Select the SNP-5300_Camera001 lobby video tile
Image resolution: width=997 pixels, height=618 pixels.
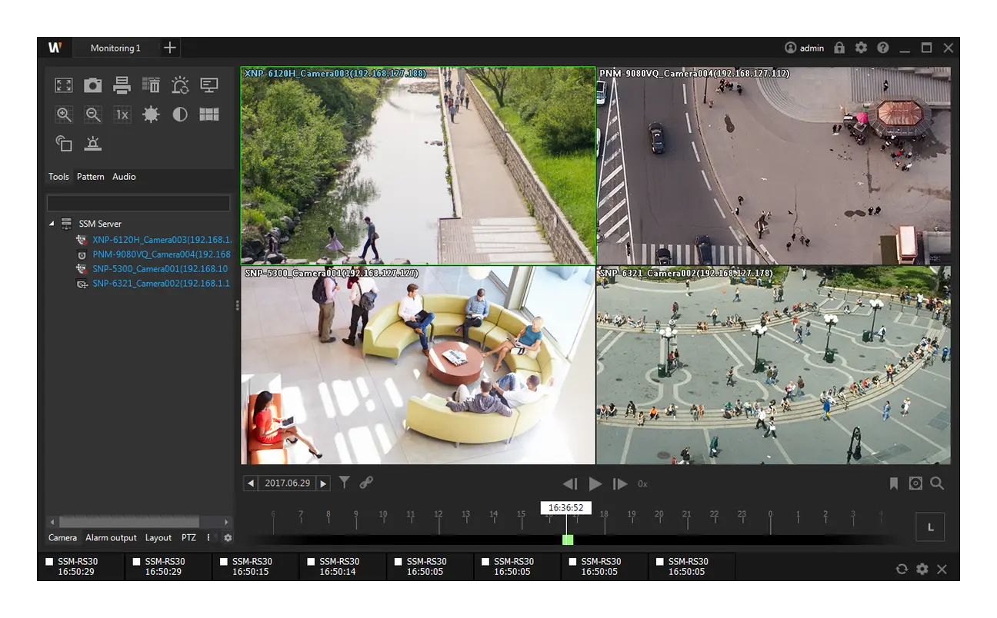[x=418, y=365]
